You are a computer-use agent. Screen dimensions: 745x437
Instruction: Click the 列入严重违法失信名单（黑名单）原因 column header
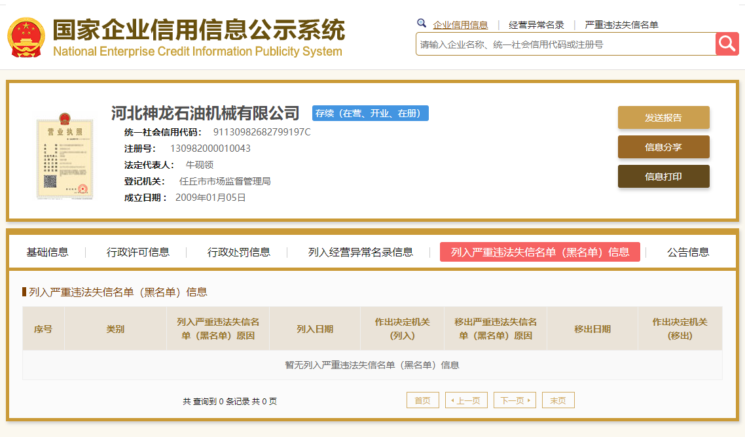pos(218,328)
